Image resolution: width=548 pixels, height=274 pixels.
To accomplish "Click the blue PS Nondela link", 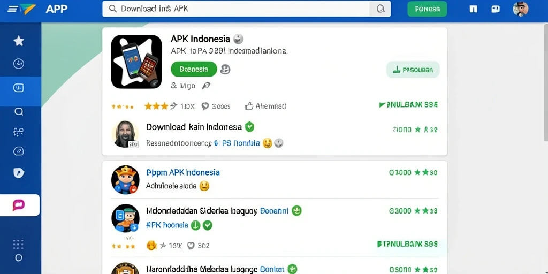I will (x=241, y=143).
